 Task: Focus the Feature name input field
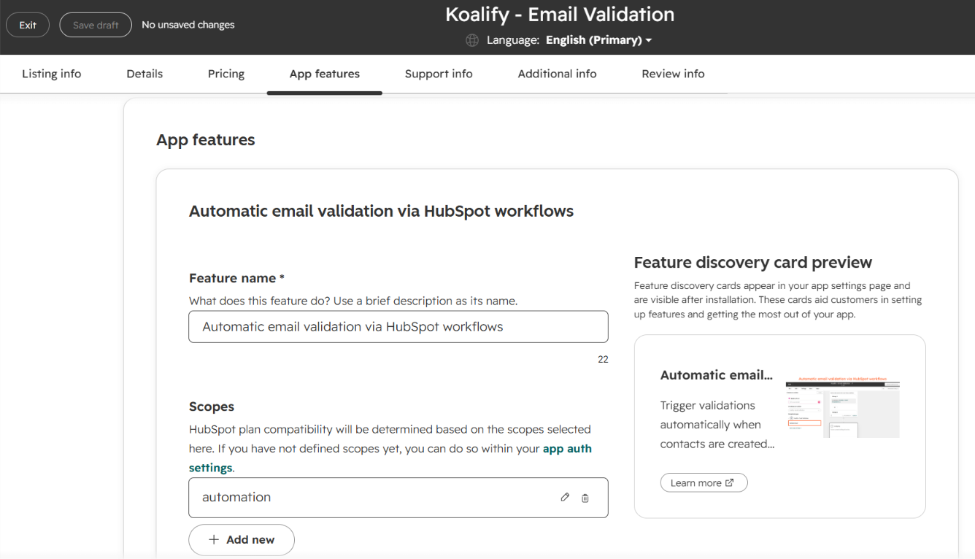pos(398,327)
